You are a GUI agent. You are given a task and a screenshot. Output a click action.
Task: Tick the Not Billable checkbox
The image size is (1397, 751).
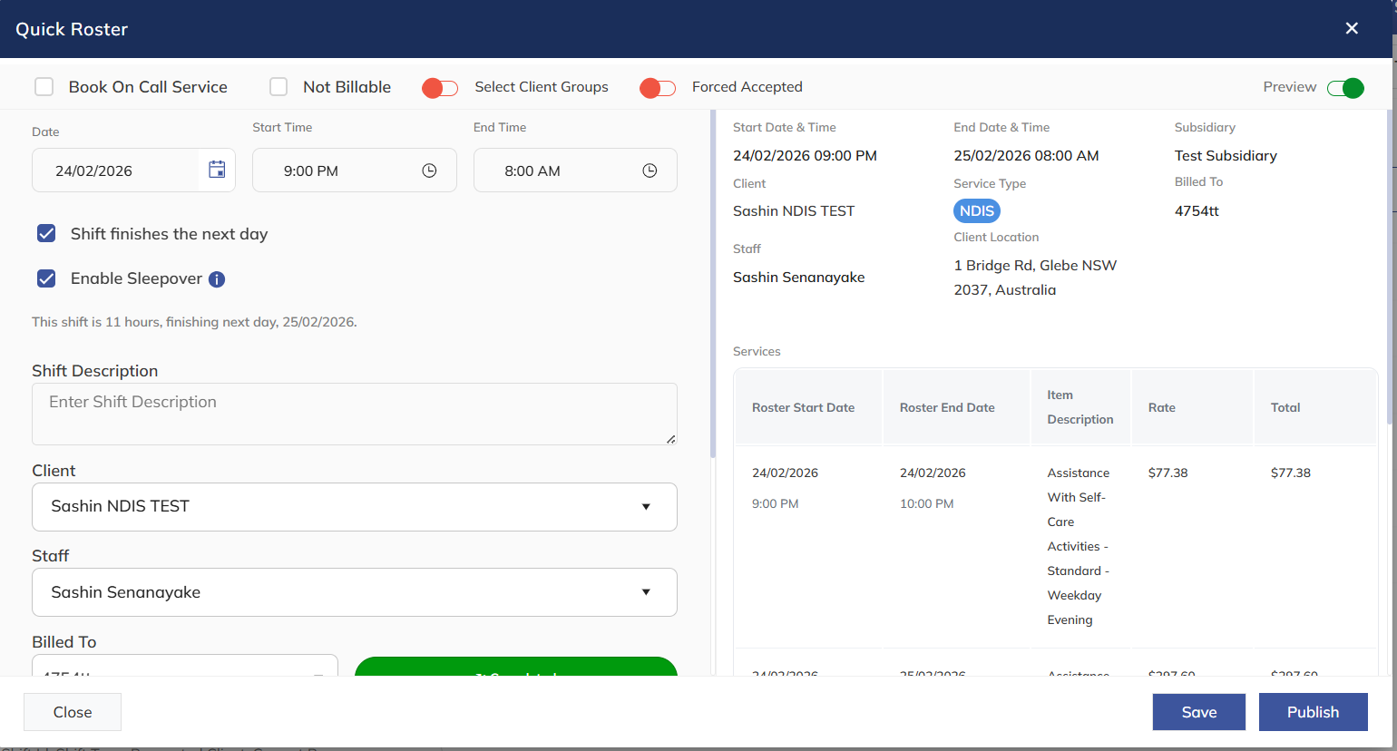click(278, 87)
